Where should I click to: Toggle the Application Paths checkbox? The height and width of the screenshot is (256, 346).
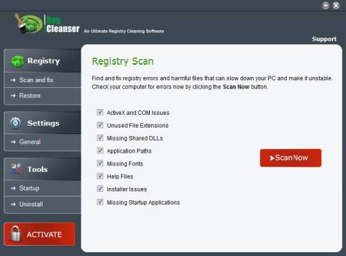click(x=100, y=150)
